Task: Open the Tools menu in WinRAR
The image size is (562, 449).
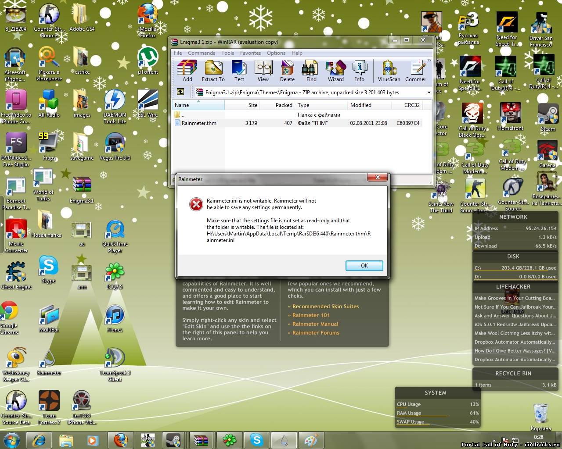Action: [227, 53]
